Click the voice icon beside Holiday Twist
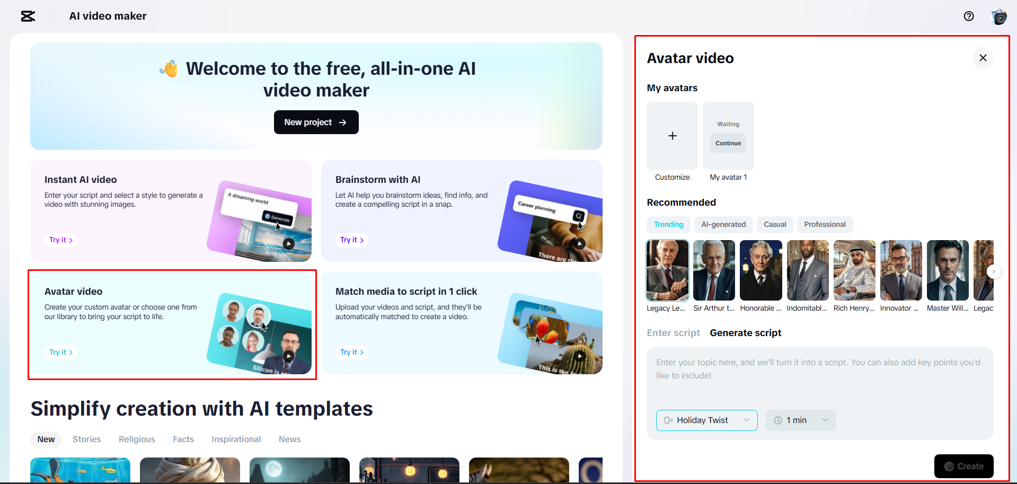The height and width of the screenshot is (484, 1017). [x=667, y=420]
